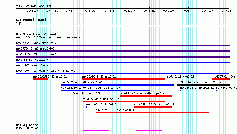Image resolution: width=237 pixels, height=134 pixels.
Task: Select the blue bar under nsv6530104
Action: (x=117, y=85)
